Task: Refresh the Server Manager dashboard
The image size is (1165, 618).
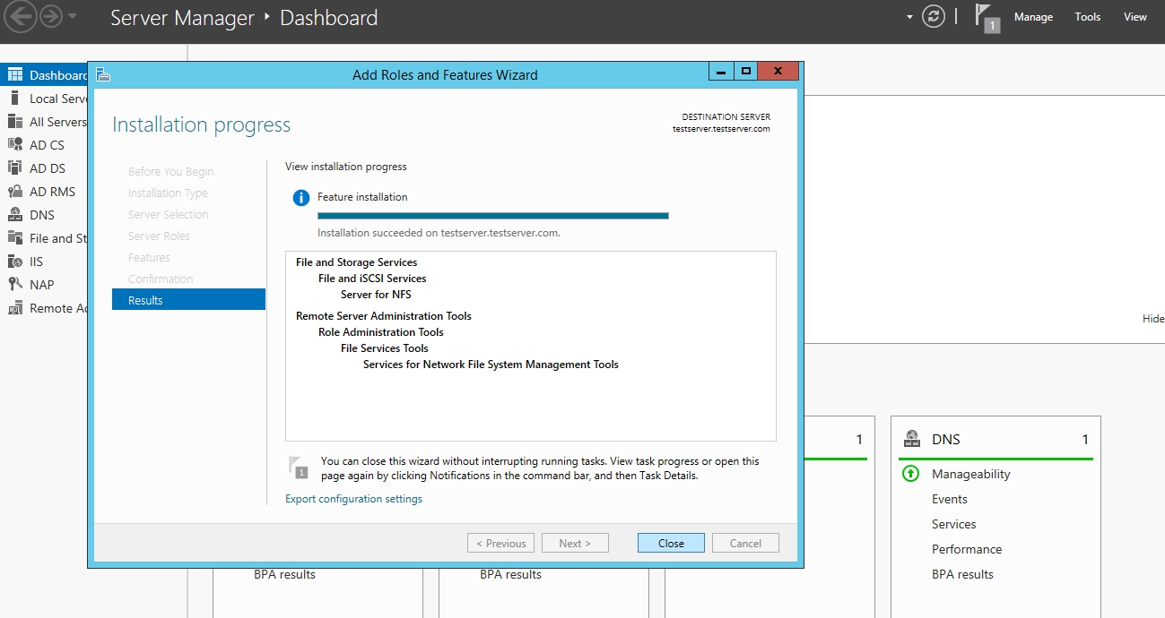Action: pyautogui.click(x=934, y=17)
